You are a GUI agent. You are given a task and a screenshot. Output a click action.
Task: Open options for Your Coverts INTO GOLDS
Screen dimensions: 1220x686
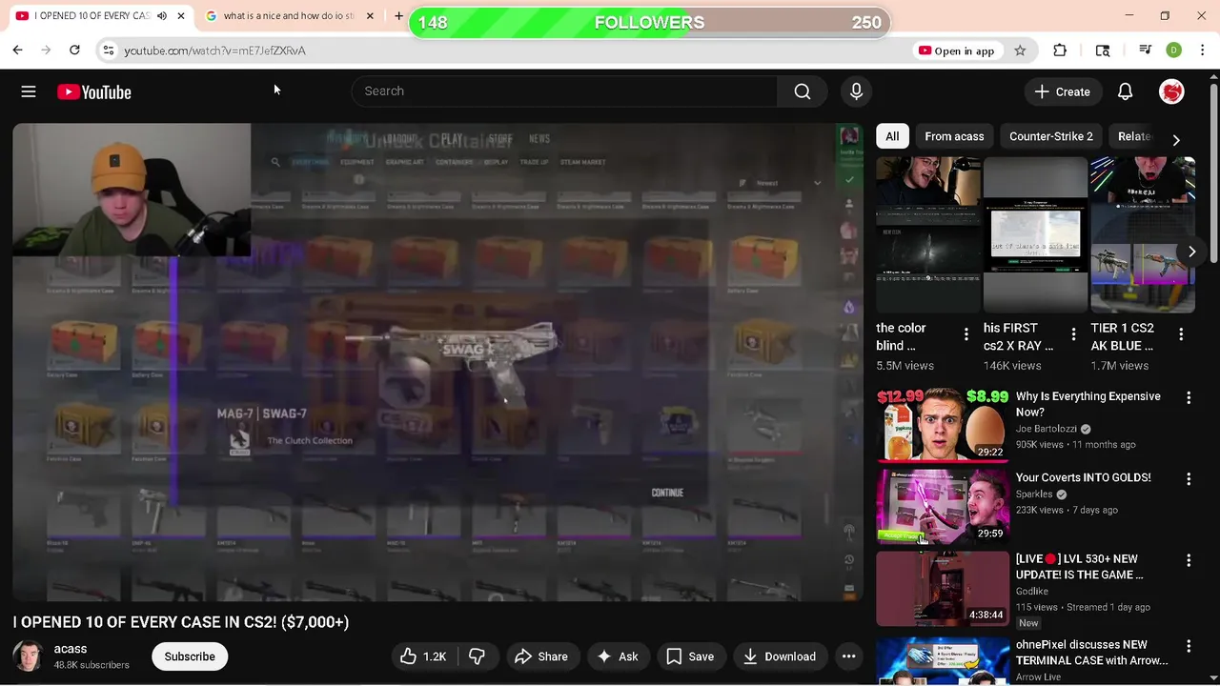1189,479
